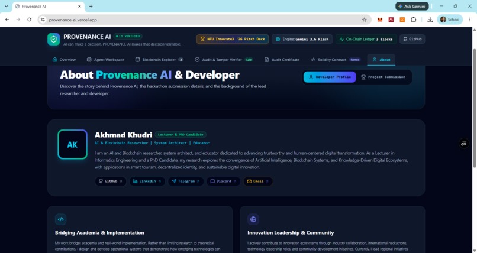Click the site information icon in address bar
The width and height of the screenshot is (477, 253).
pos(43,20)
